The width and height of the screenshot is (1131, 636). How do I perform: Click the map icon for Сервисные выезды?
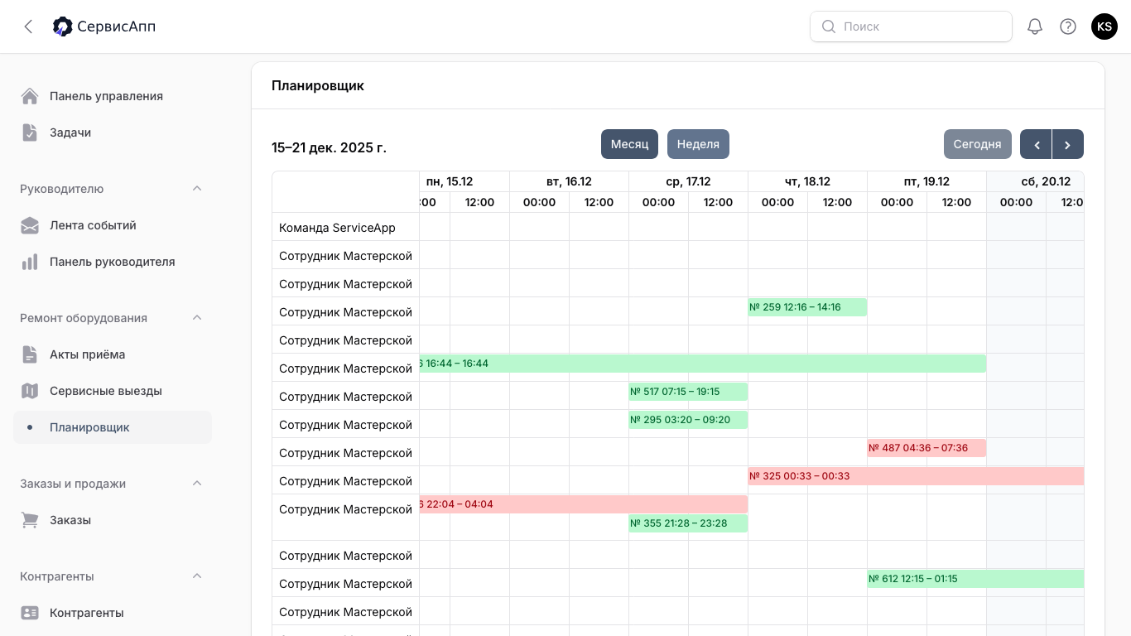point(30,391)
